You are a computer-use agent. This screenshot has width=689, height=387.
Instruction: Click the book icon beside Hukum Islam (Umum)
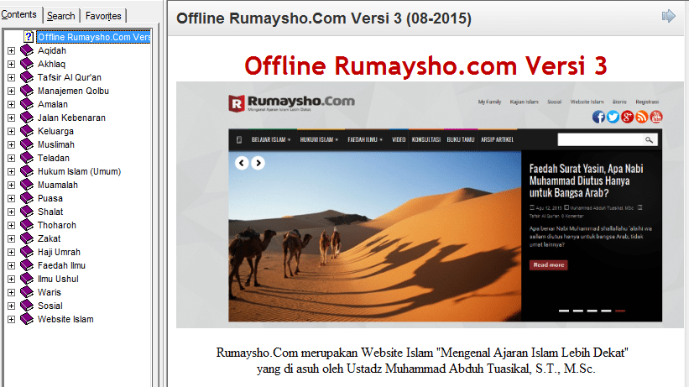(x=27, y=171)
